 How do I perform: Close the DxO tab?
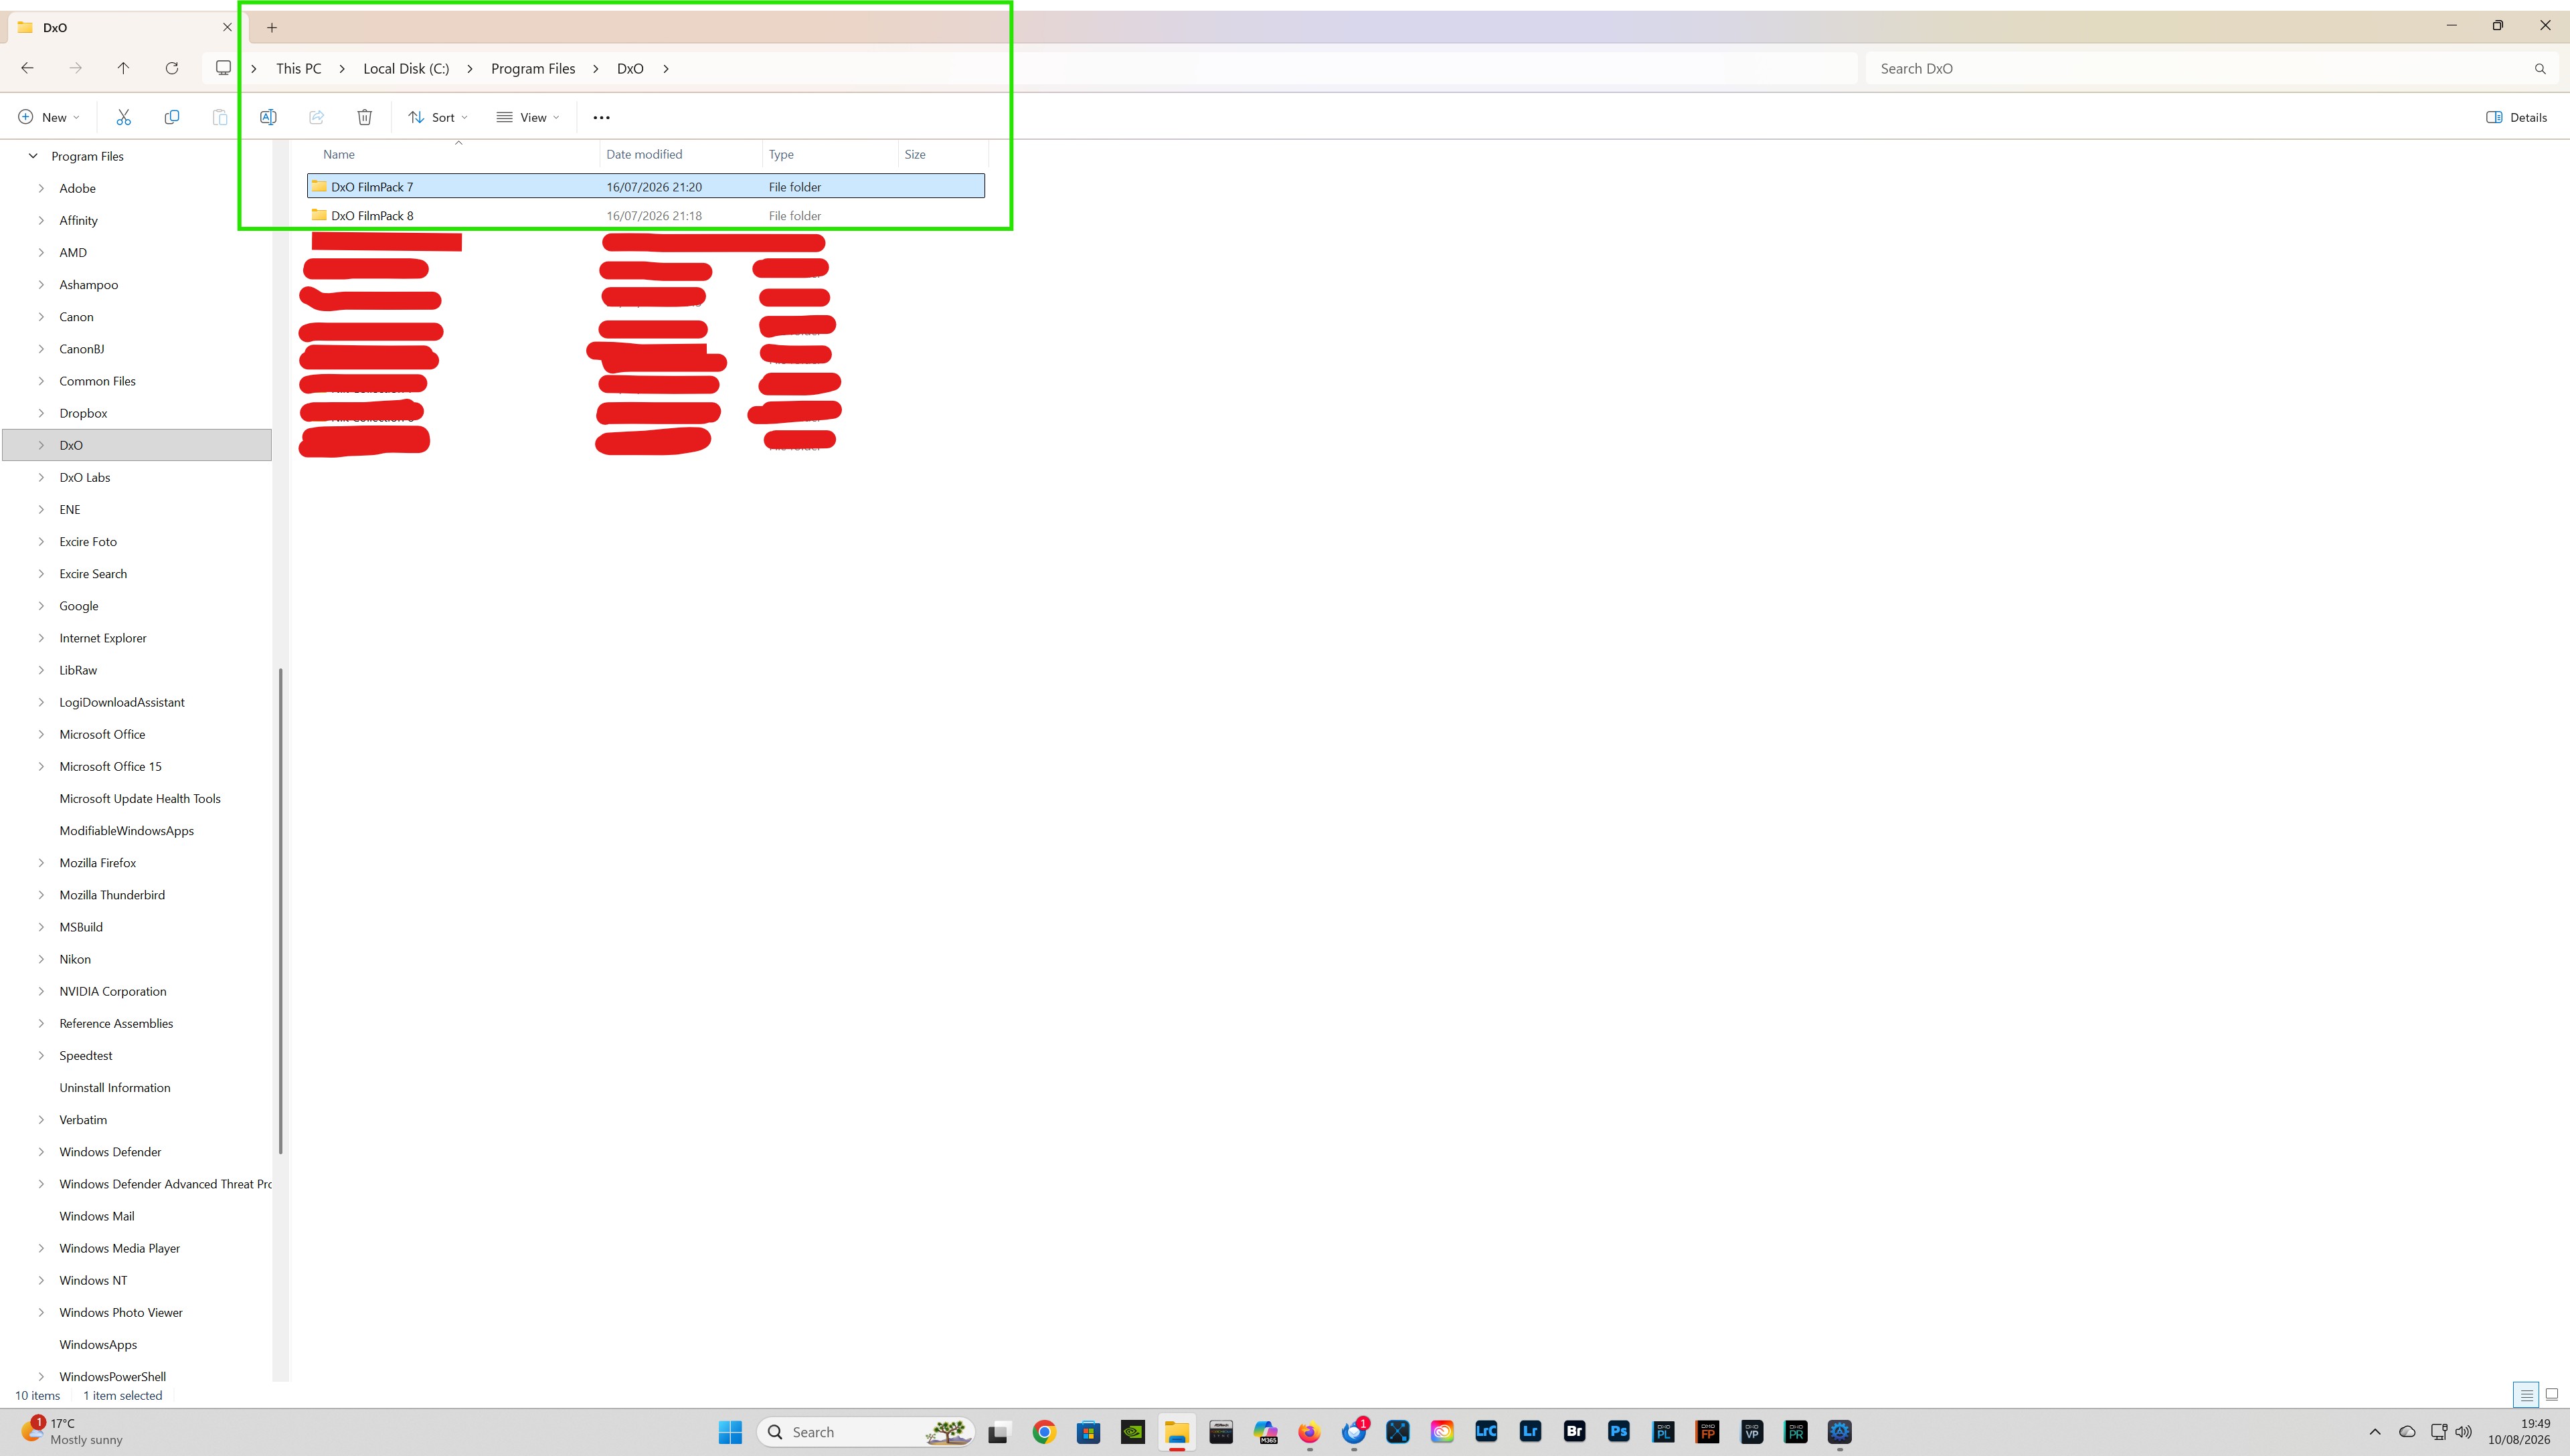tap(227, 27)
